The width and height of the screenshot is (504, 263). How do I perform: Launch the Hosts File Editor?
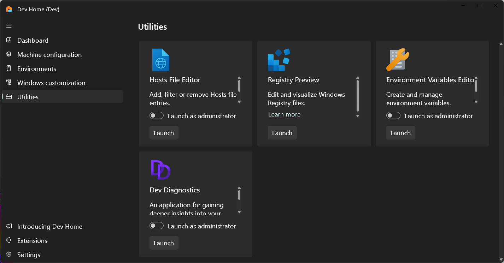[164, 133]
